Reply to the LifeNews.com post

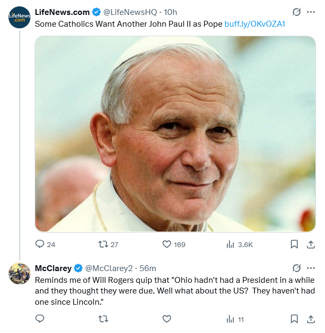click(40, 244)
